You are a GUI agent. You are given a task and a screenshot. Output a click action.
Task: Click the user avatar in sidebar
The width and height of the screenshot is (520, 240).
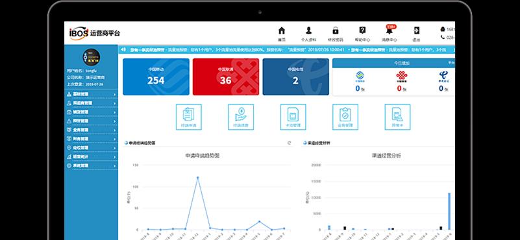pos(91,57)
